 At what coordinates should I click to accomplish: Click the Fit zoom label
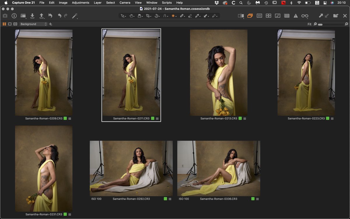click(309, 24)
